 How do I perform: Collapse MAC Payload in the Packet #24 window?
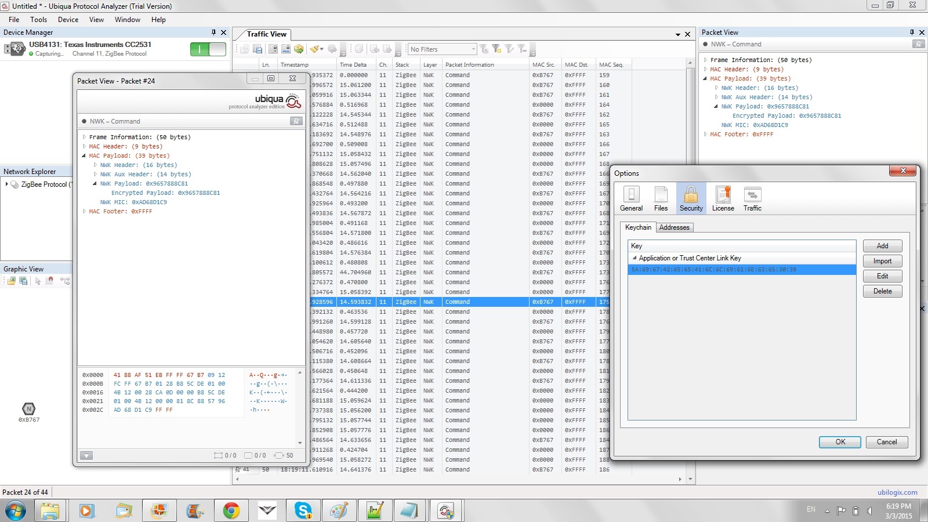click(84, 156)
